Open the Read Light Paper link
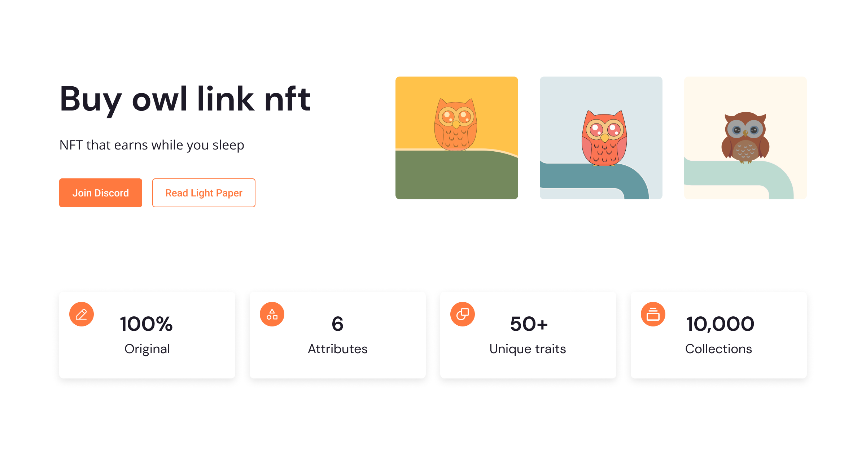Screen dimensions: 866x455 204,192
